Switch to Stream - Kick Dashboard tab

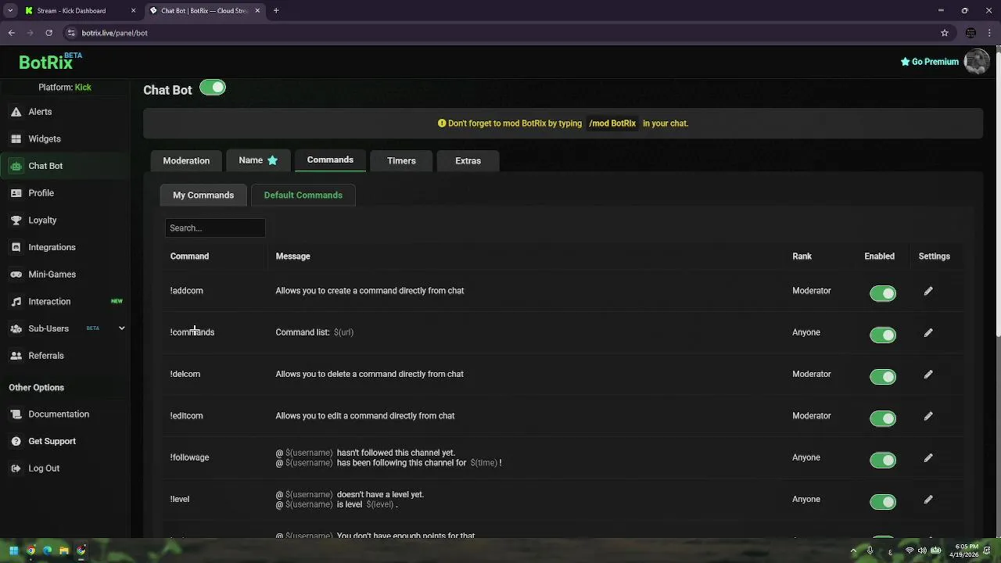(x=79, y=11)
